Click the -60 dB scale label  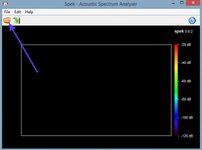click(186, 81)
